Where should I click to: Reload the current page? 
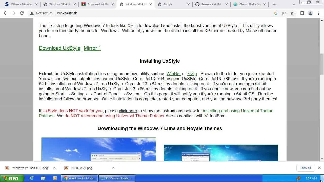22,13
